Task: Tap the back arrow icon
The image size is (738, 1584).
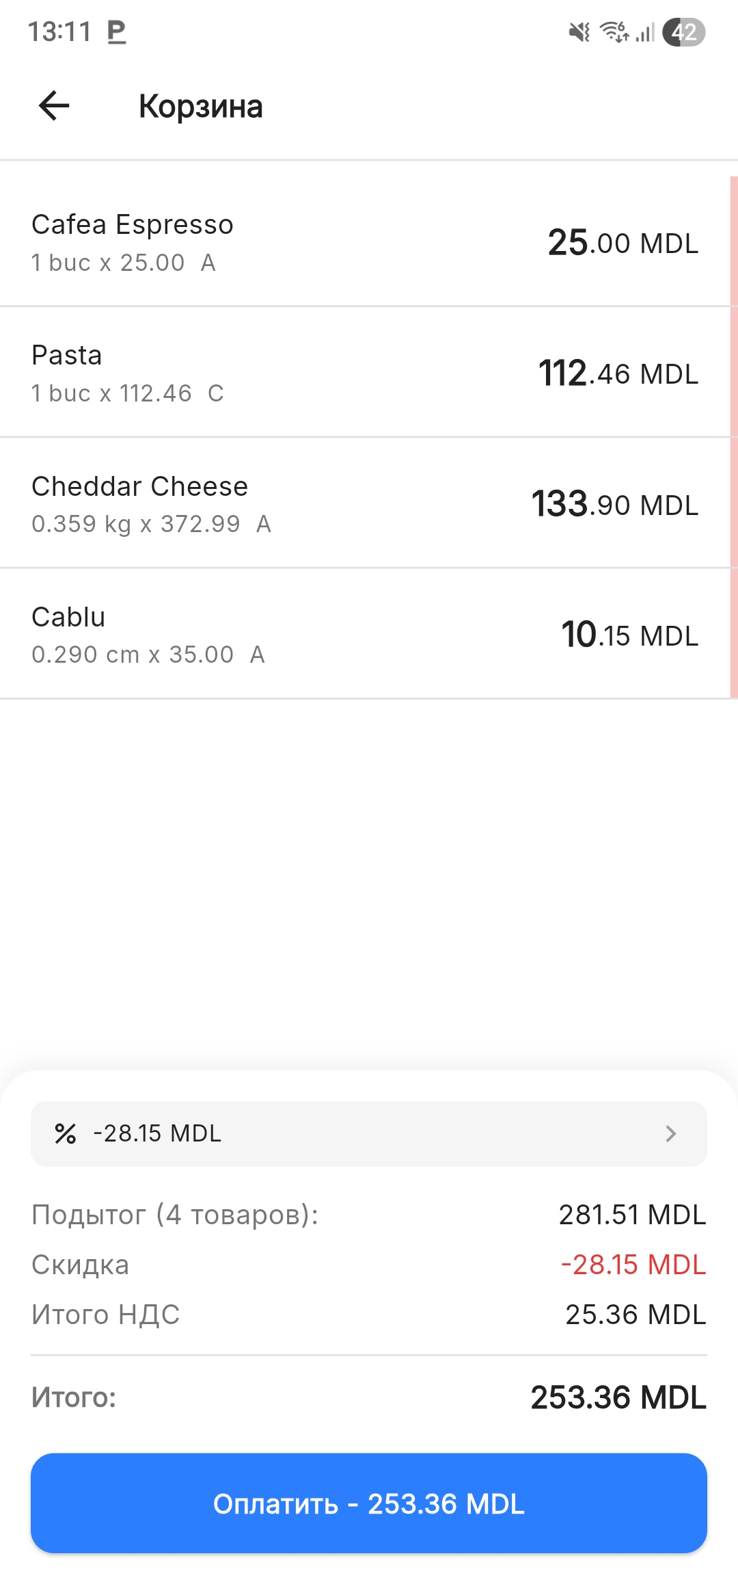Action: tap(54, 106)
